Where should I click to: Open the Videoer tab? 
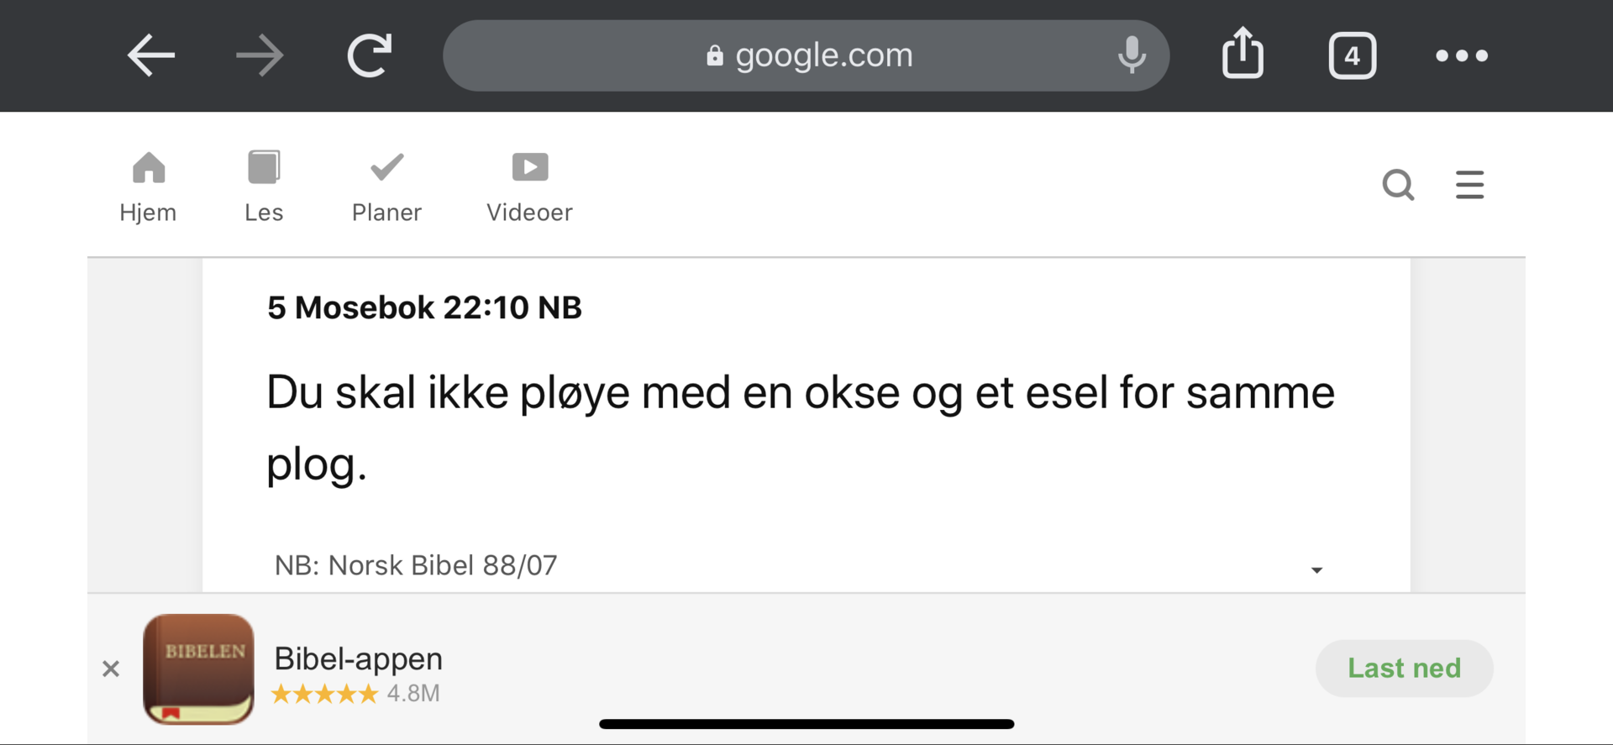coord(529,187)
